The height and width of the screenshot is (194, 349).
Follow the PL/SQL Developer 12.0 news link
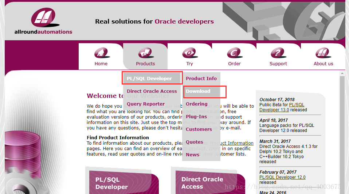pos(282,177)
